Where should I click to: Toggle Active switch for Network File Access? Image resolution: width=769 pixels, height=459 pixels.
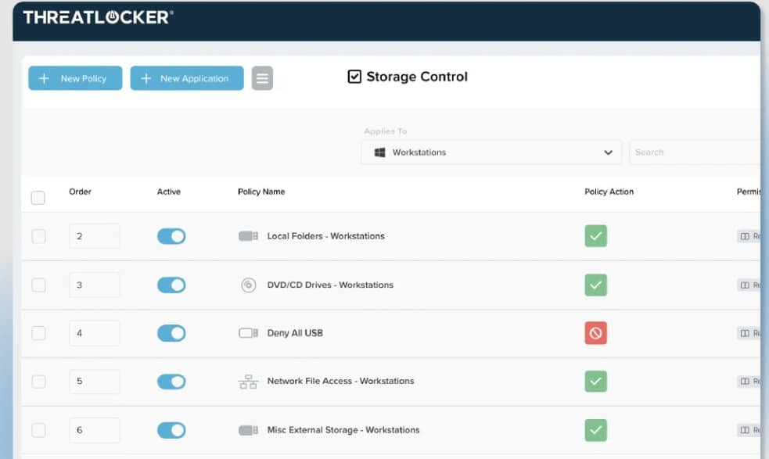pos(171,382)
